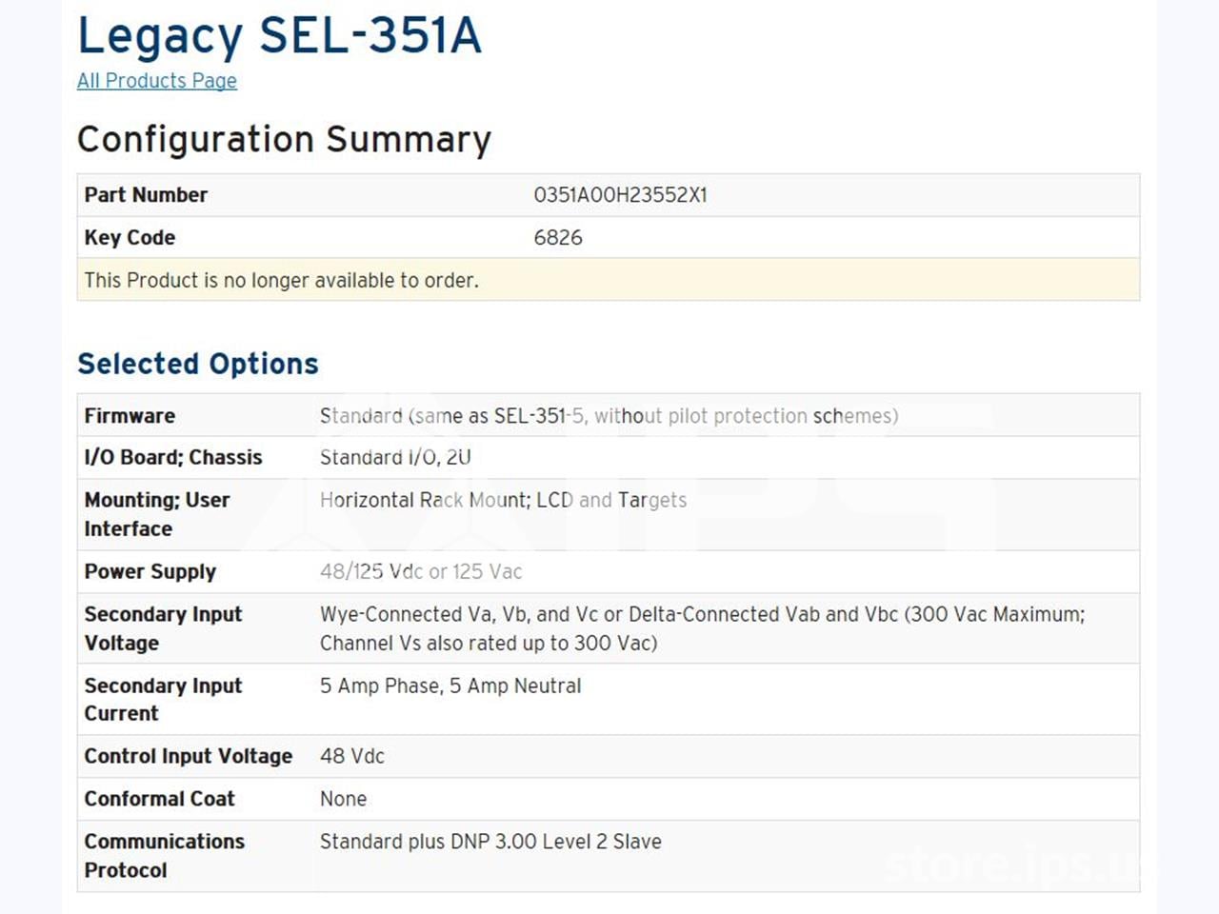Click the I/O Board; Chassis label

(x=173, y=458)
